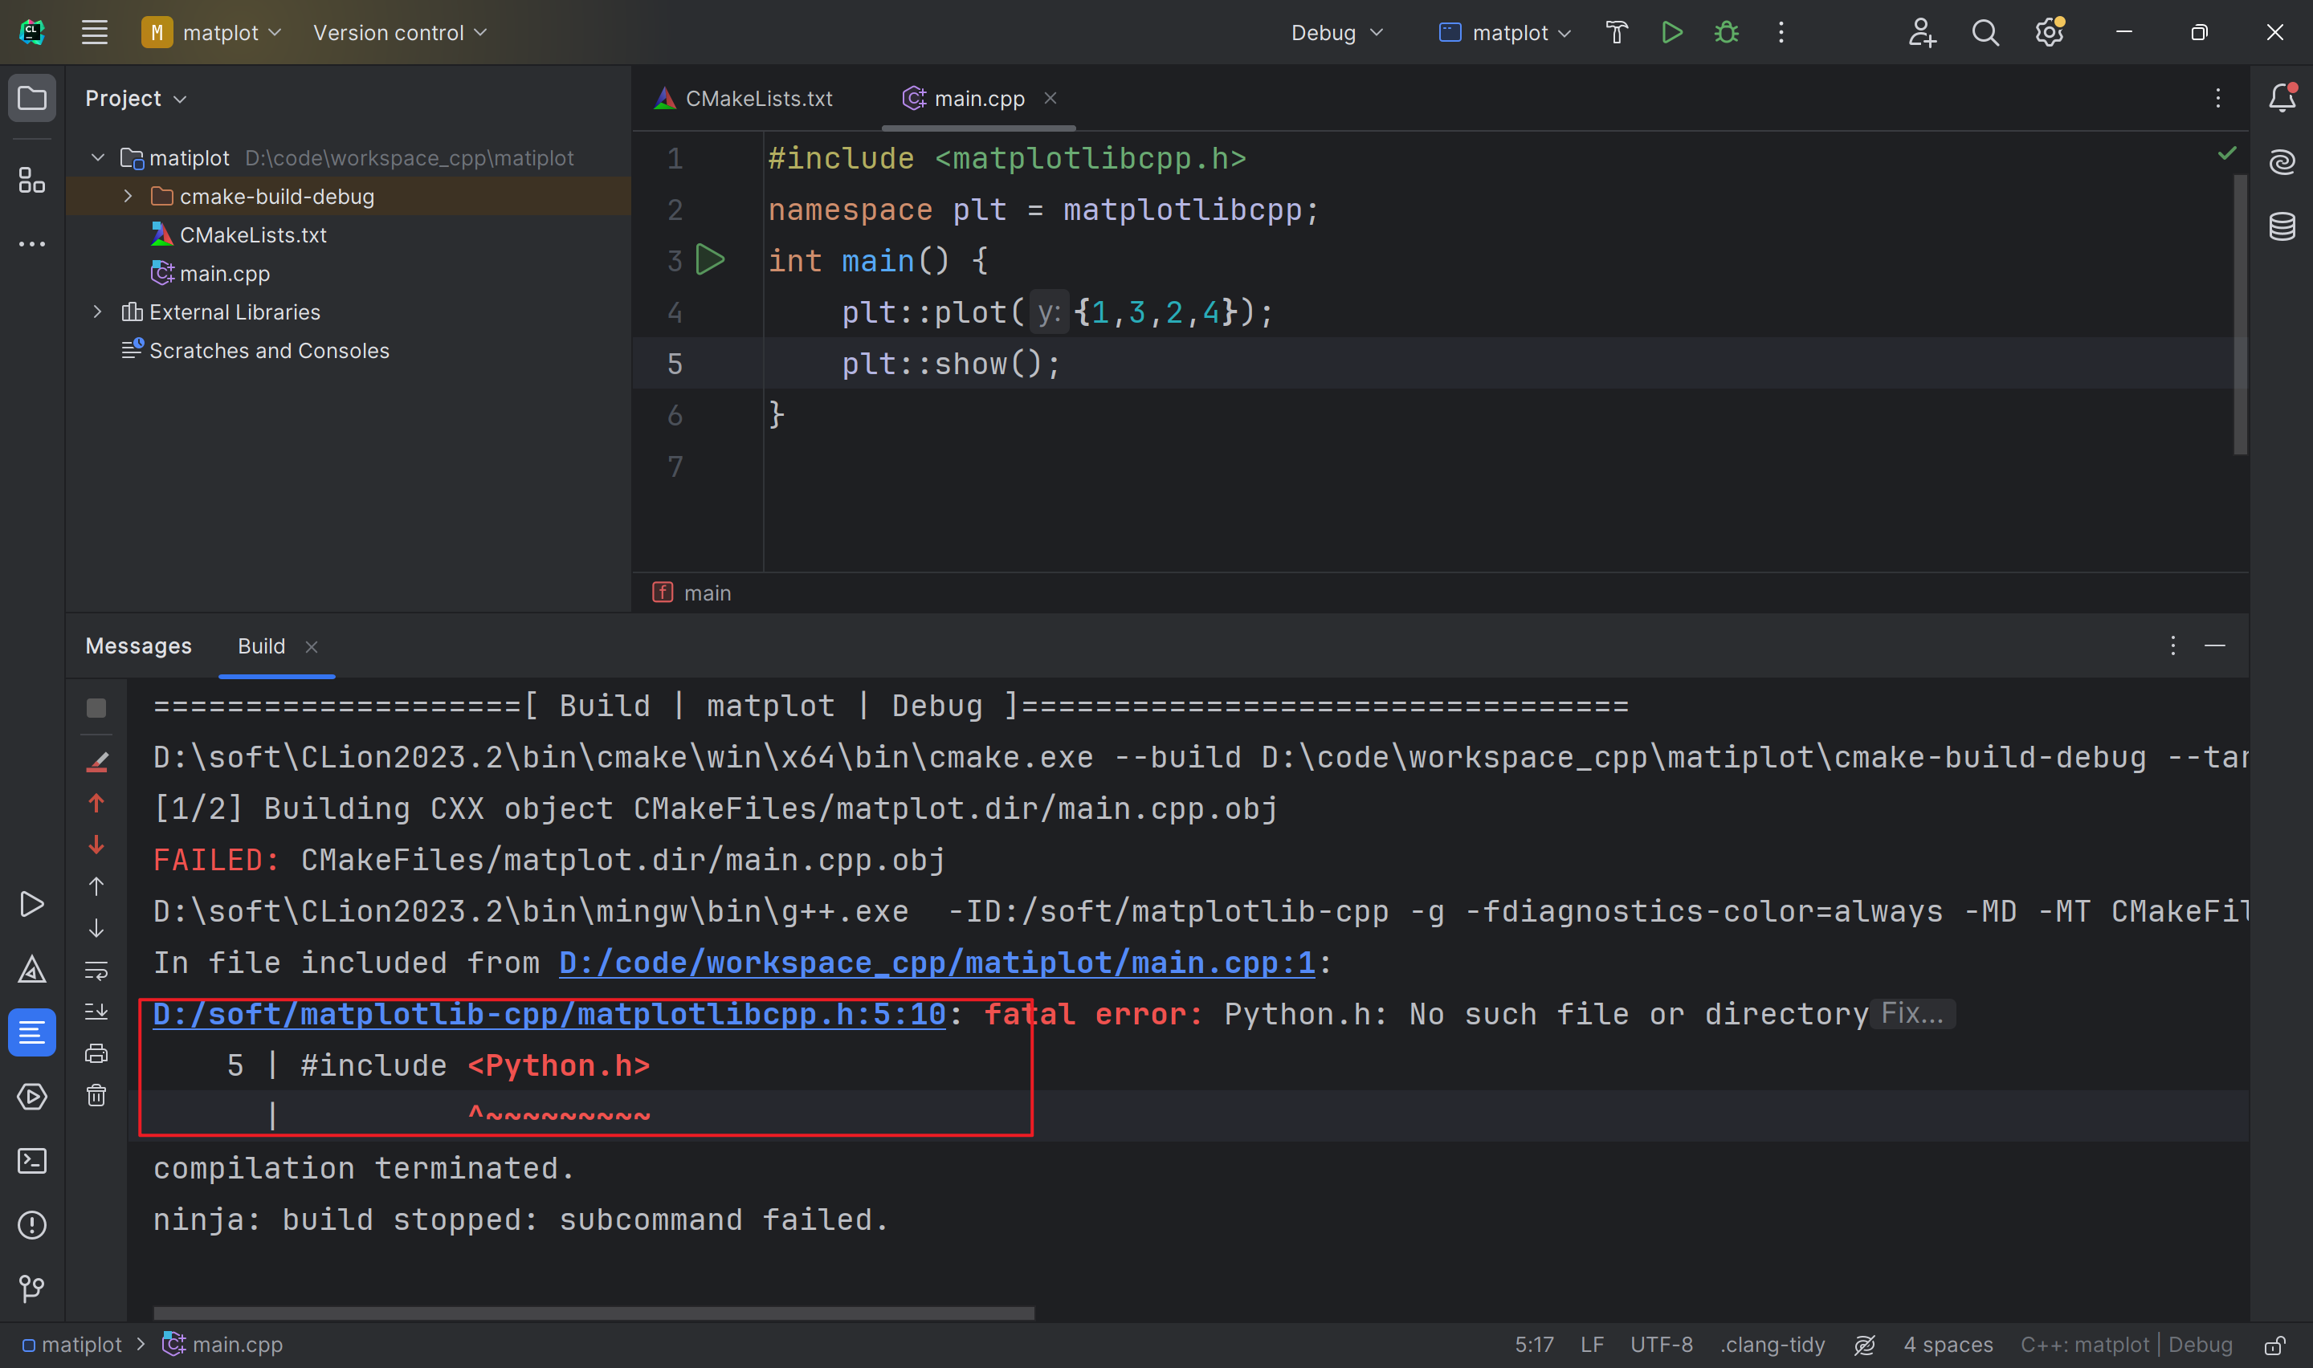Click the horizontal scrollbar in build output
The width and height of the screenshot is (2313, 1368).
click(593, 1312)
